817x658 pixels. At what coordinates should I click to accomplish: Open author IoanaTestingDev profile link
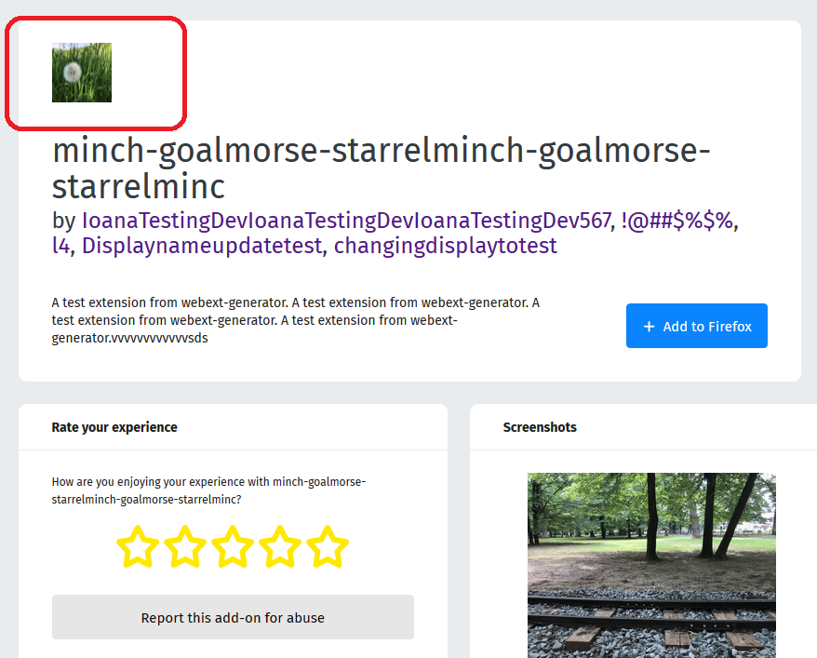tap(346, 221)
